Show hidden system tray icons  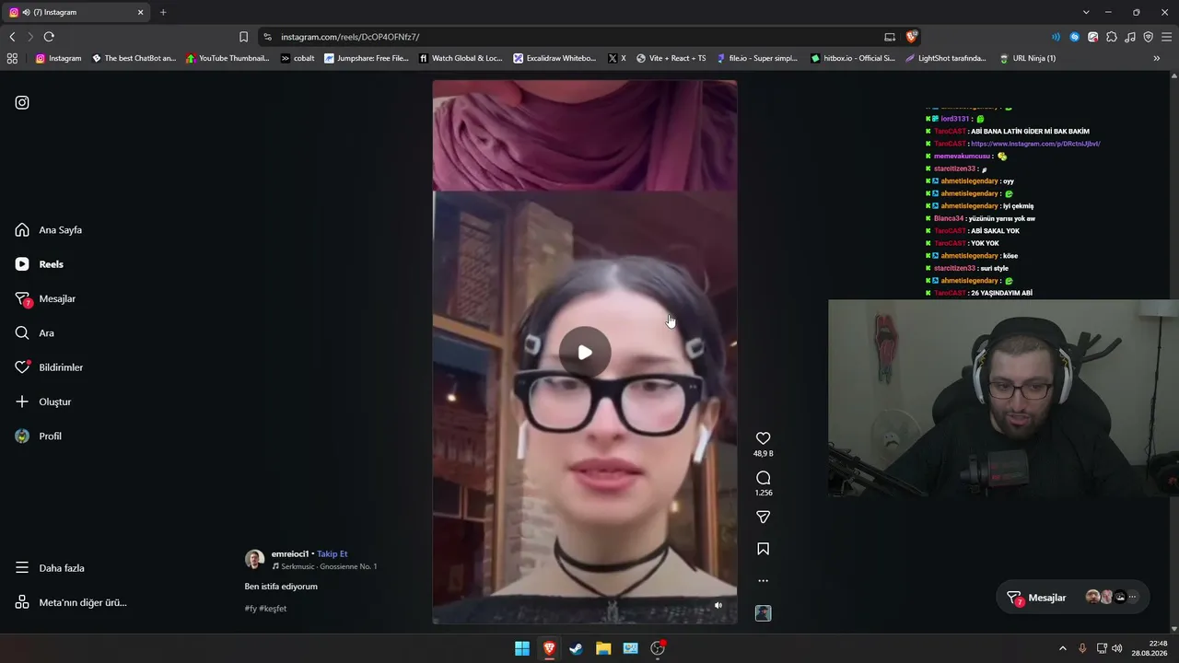pos(1062,648)
